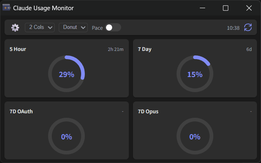Click the 5 Hour donut chart
This screenshot has width=261, height=163.
click(66, 74)
